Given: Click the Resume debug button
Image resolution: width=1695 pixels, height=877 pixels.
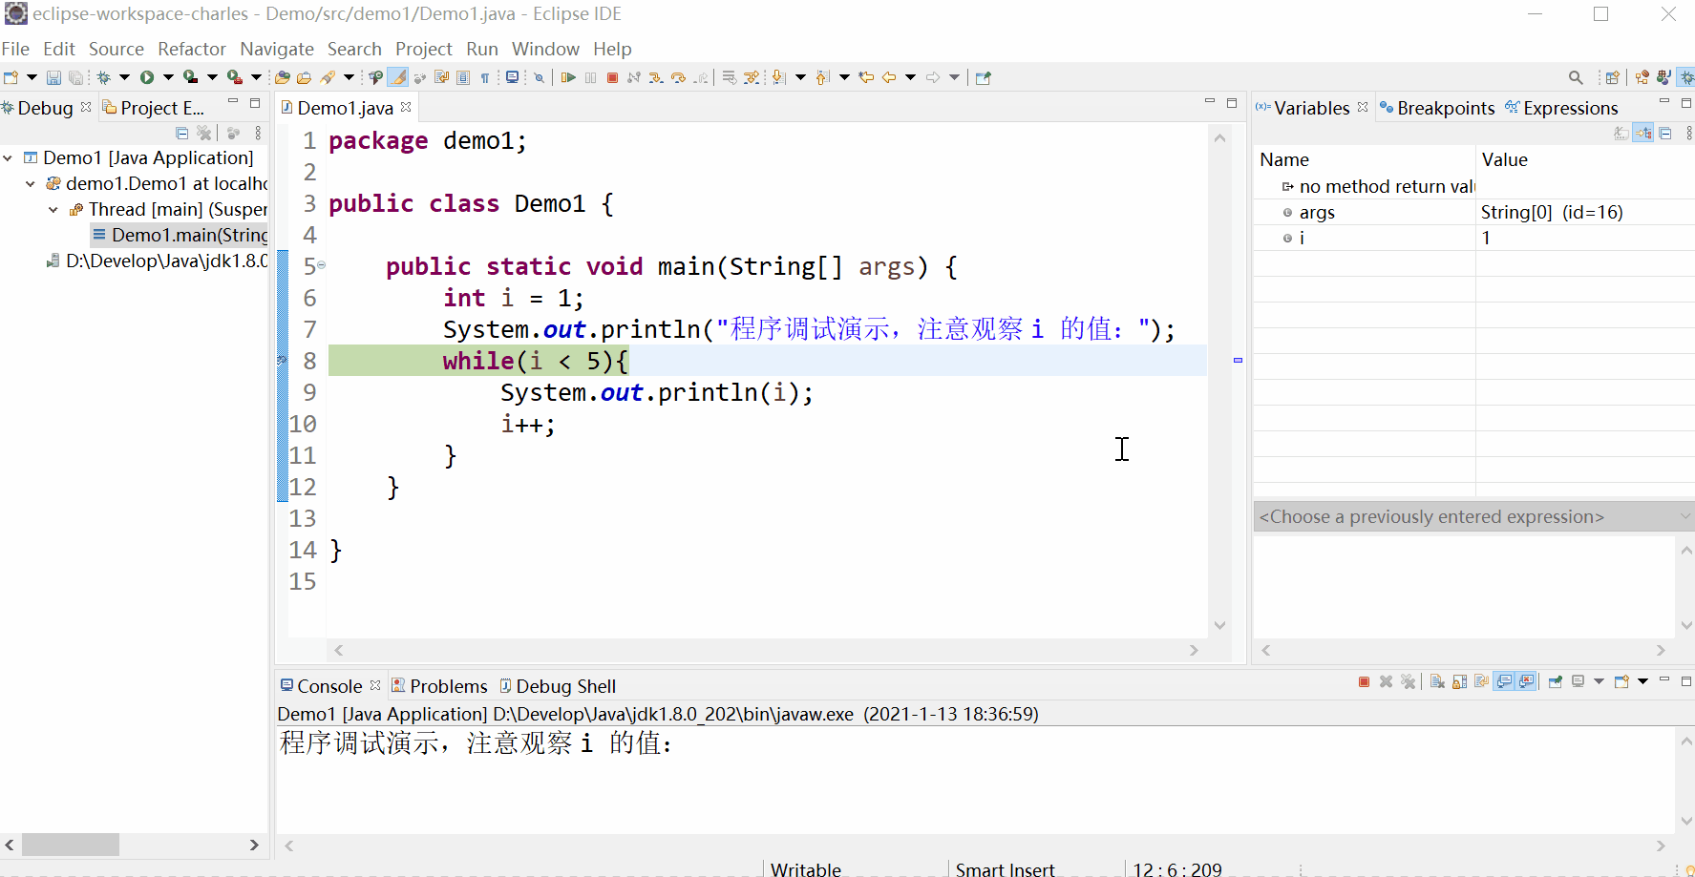Looking at the screenshot, I should pyautogui.click(x=568, y=77).
